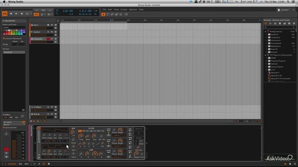Viewport: 298px width, 167px height.
Task: Open the Edit menu
Action: 110,9
